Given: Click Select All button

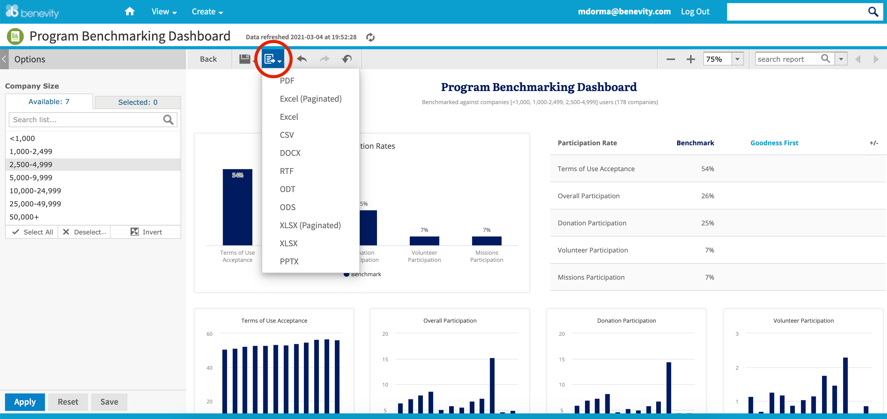Looking at the screenshot, I should pos(32,232).
